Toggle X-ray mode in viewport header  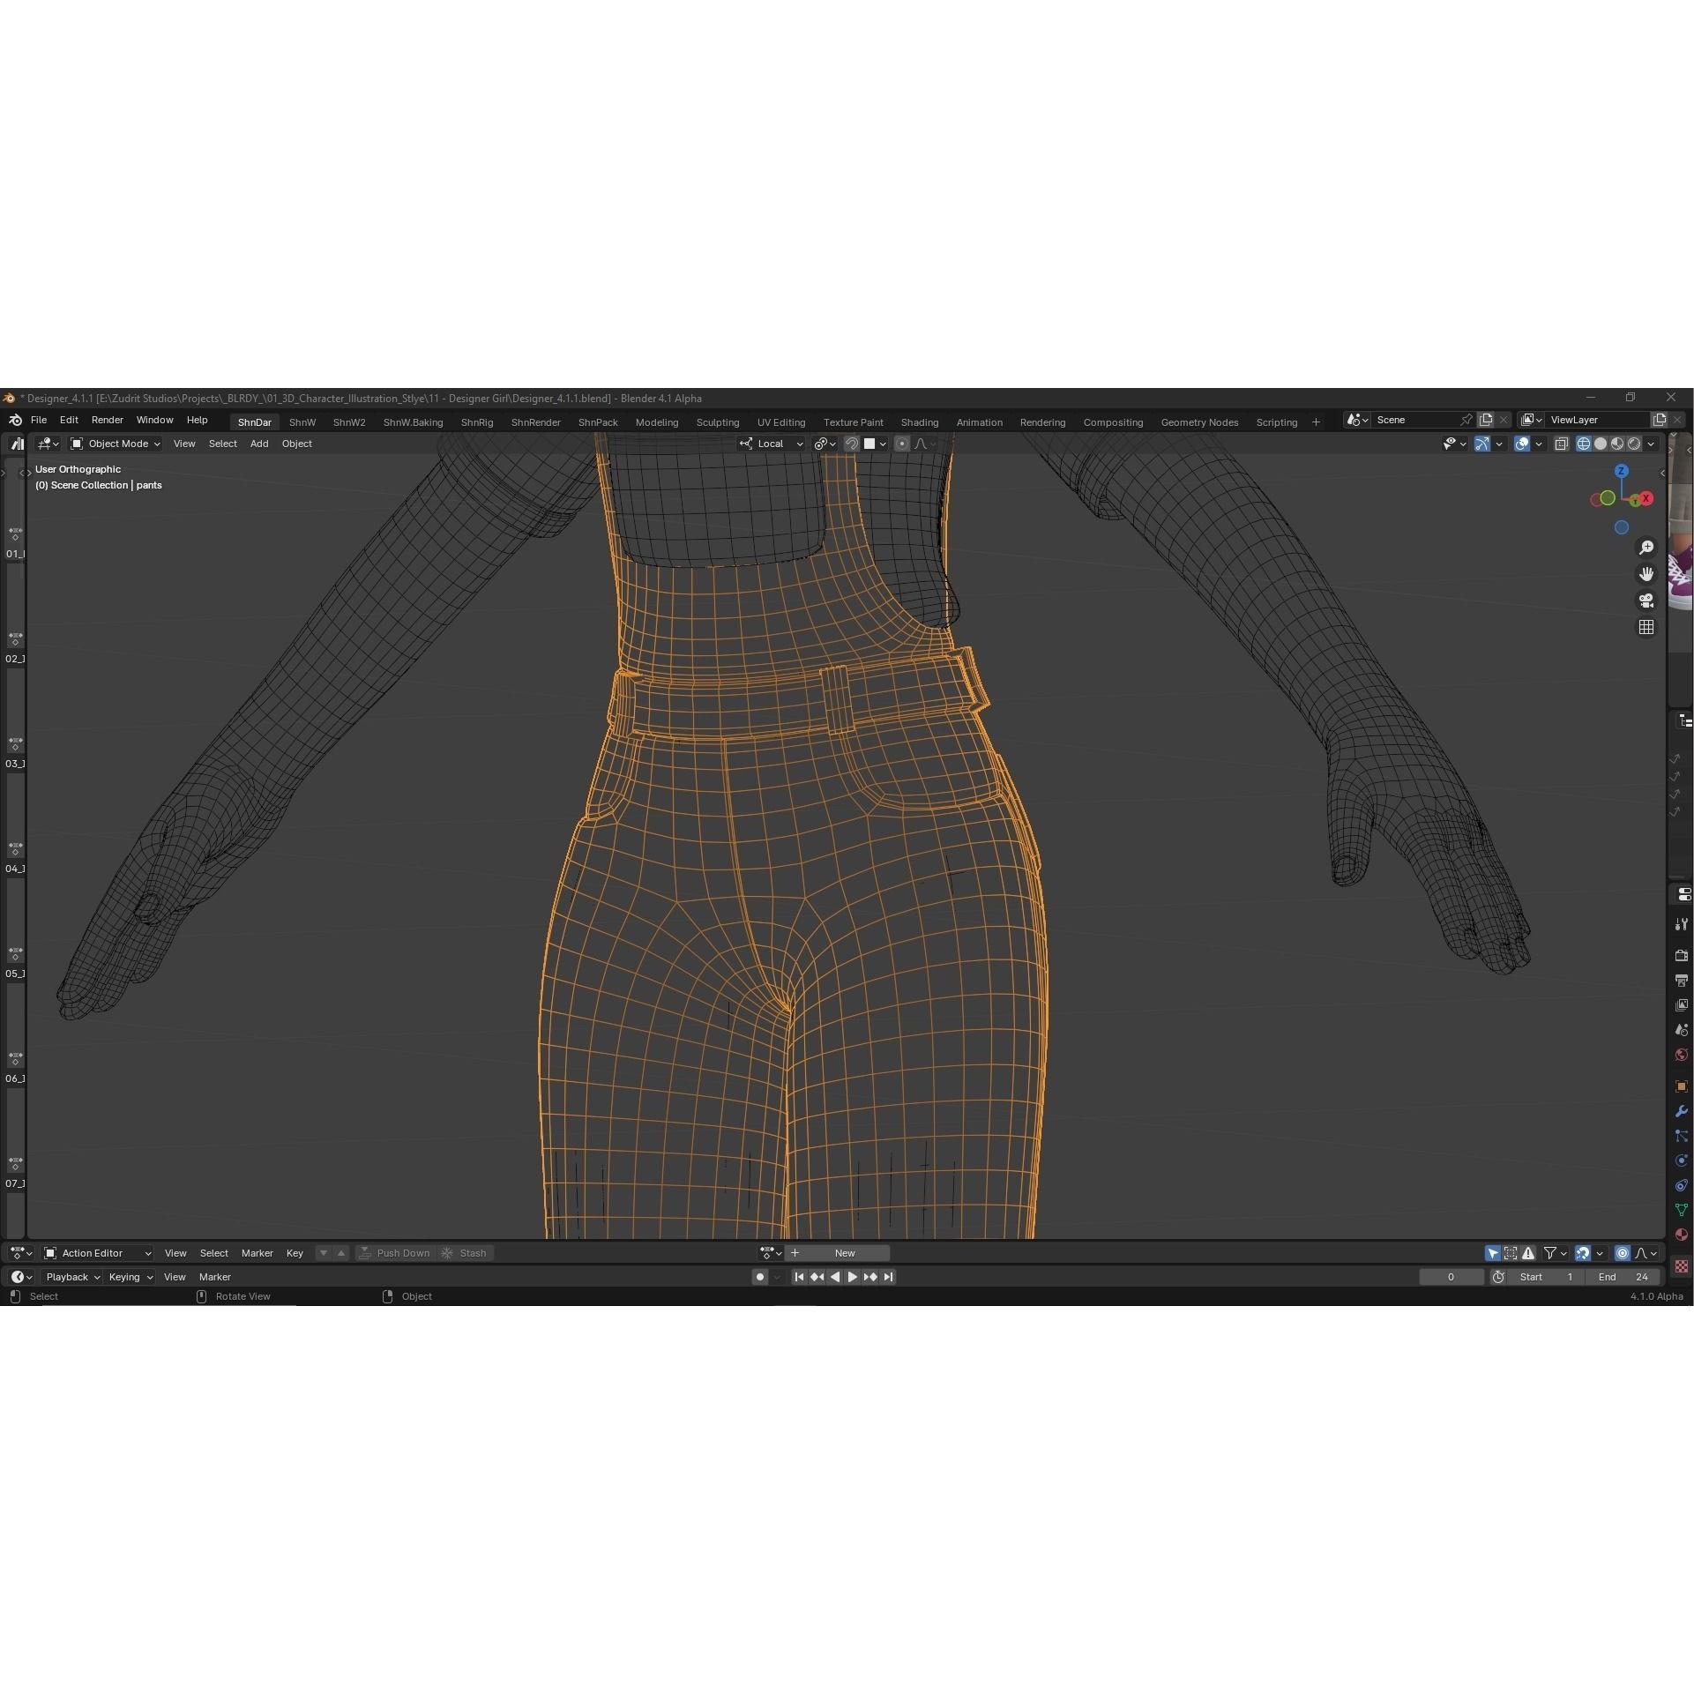(x=1561, y=444)
